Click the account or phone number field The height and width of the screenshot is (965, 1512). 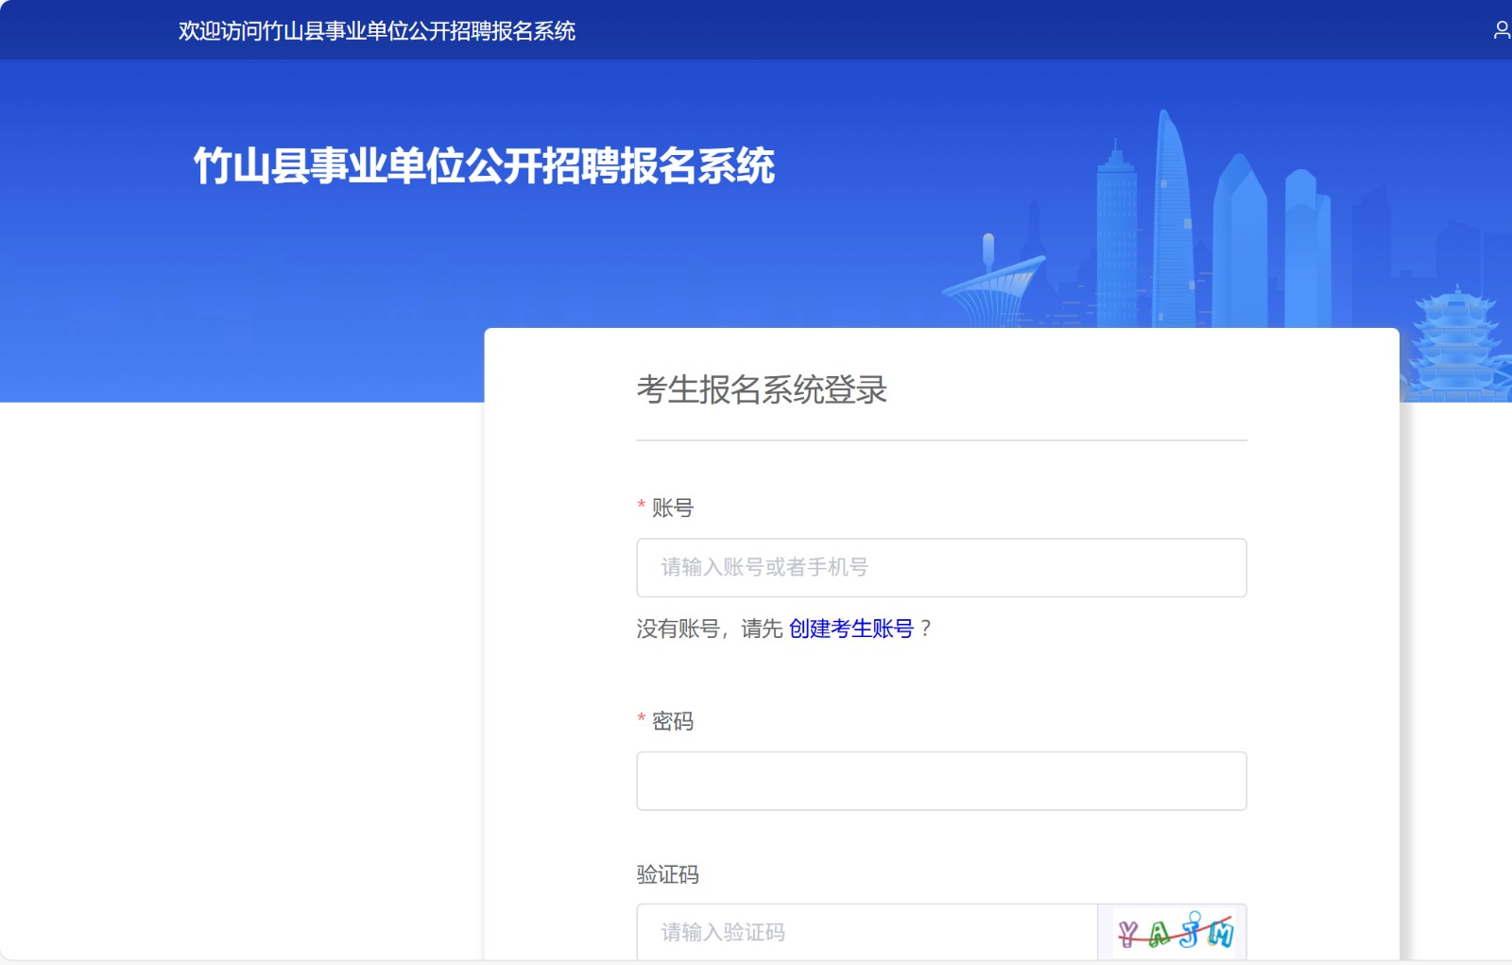941,567
